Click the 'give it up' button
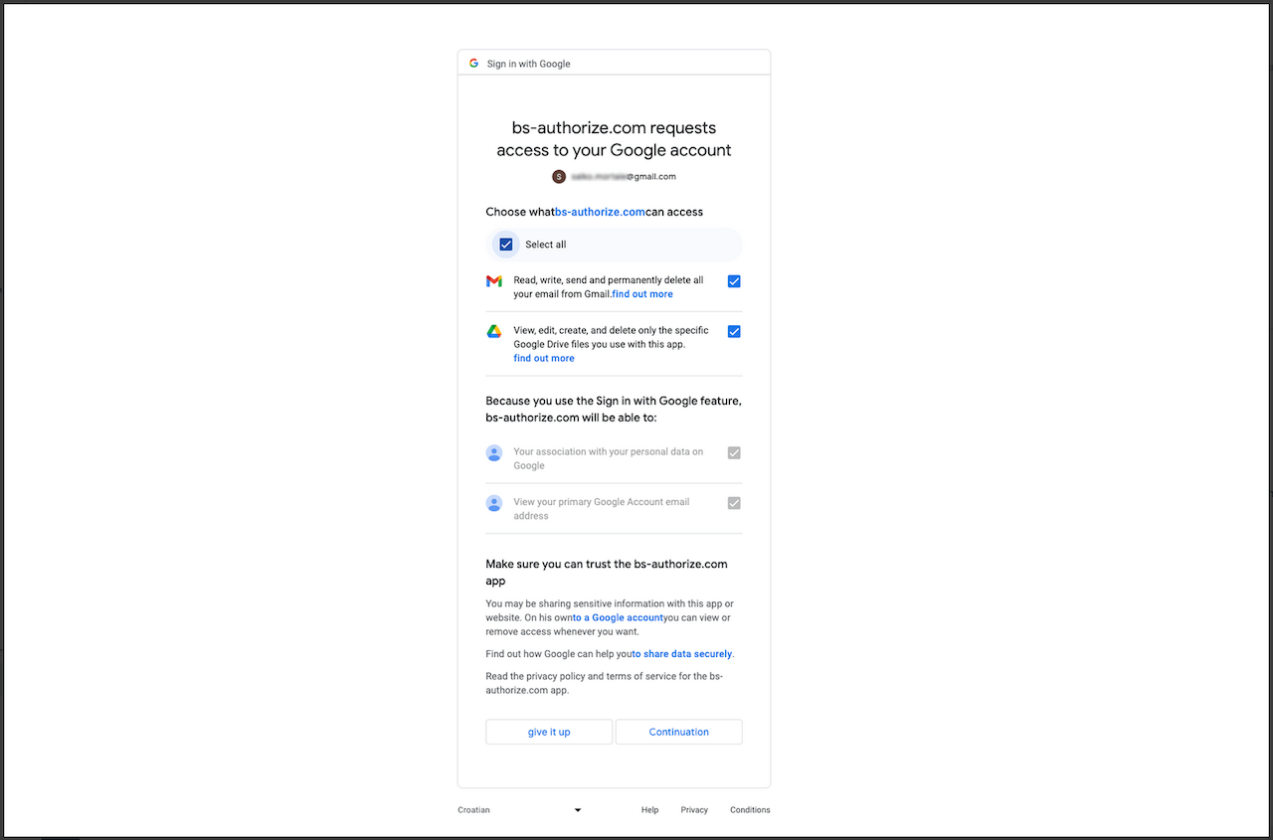Image resolution: width=1273 pixels, height=840 pixels. click(x=549, y=732)
